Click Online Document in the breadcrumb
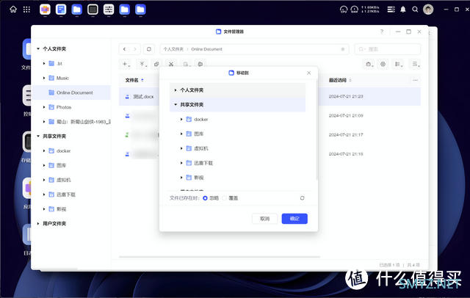The width and height of the screenshot is (470, 298). 207,49
